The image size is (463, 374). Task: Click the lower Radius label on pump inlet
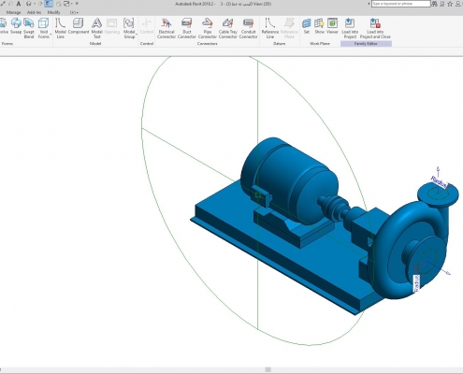(416, 283)
